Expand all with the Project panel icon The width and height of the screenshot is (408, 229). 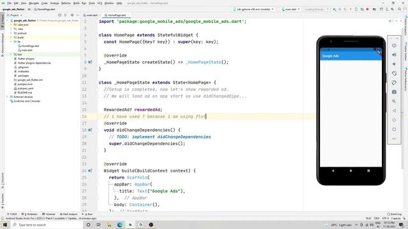(65, 15)
